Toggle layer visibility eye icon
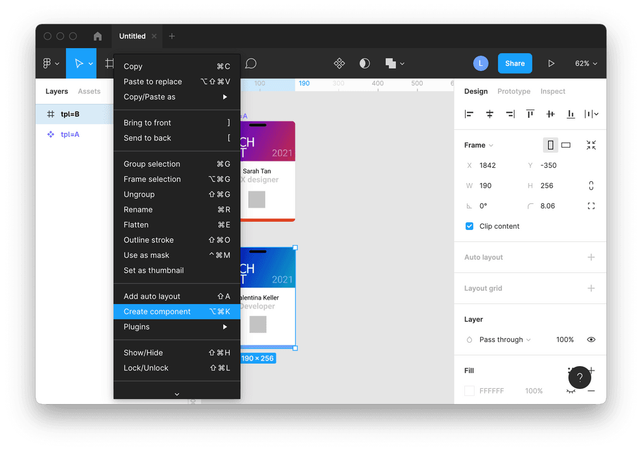 (591, 340)
